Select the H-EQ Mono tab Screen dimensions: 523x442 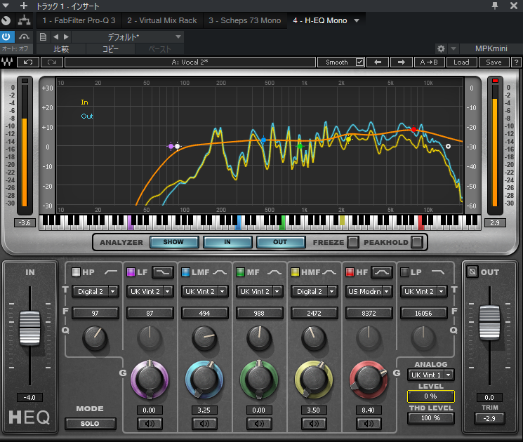(x=320, y=20)
